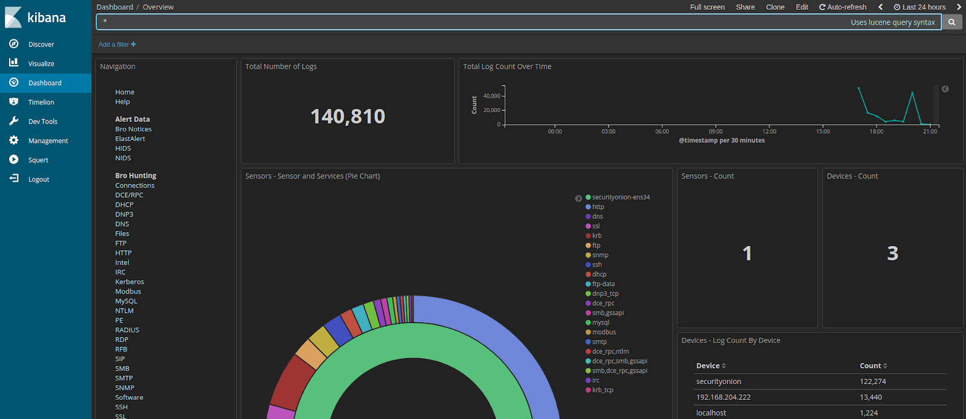Run the query with the magnifier search button
The height and width of the screenshot is (419, 966).
coord(952,22)
